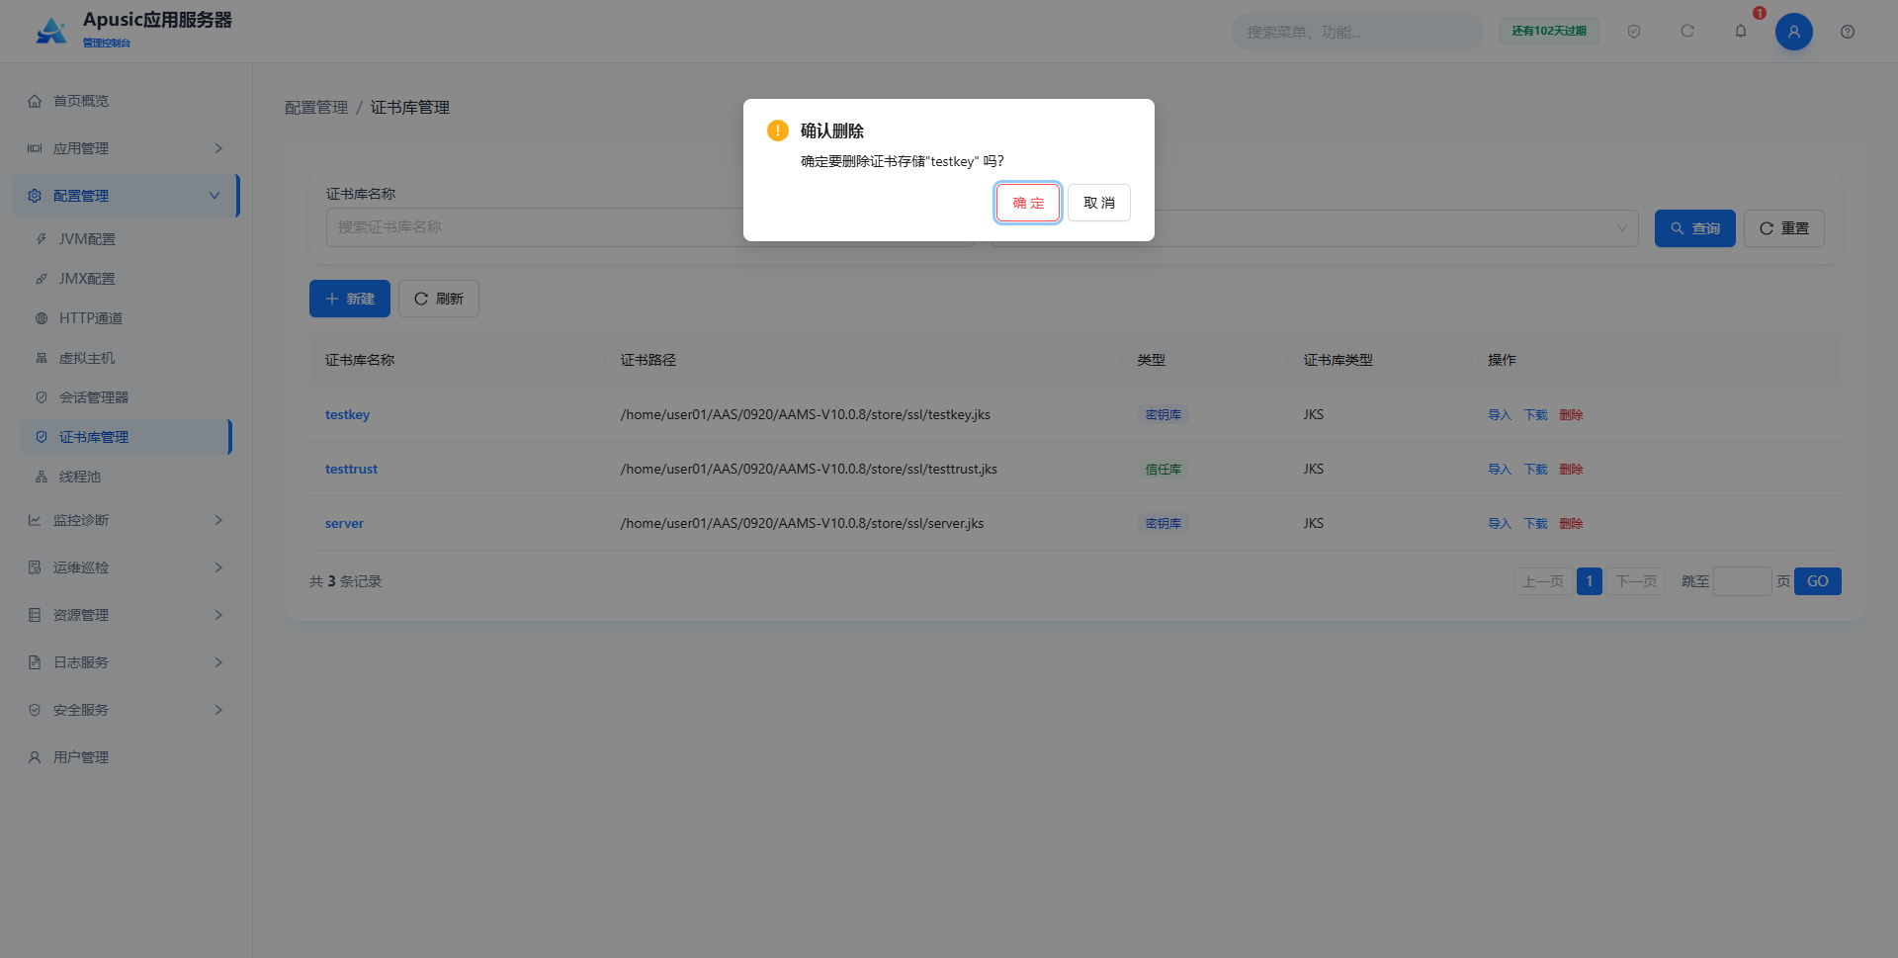
Task: Click 导入 for the testkey row
Action: (x=1500, y=414)
